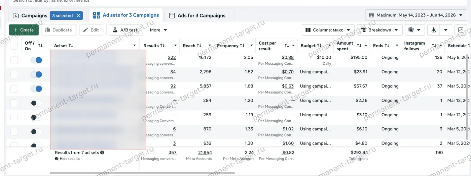This screenshot has width=471, height=176.
Task: Sort table by Frequency column
Action: click(x=242, y=46)
